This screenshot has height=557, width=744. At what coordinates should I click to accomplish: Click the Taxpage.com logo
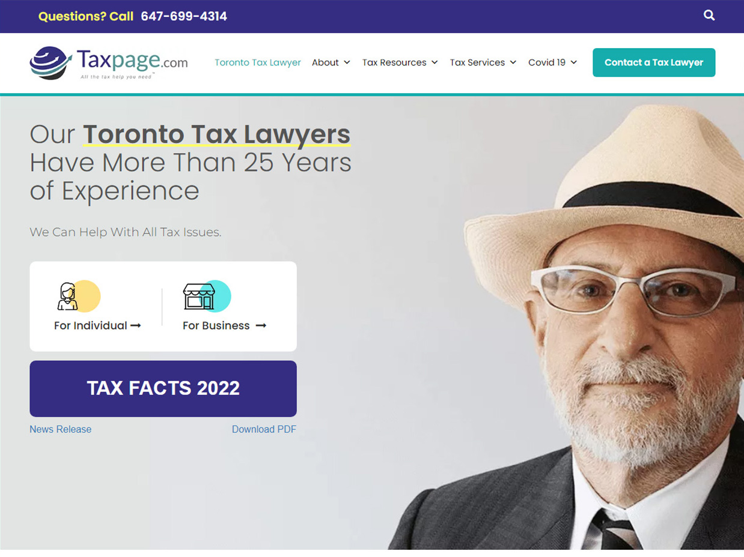point(109,62)
